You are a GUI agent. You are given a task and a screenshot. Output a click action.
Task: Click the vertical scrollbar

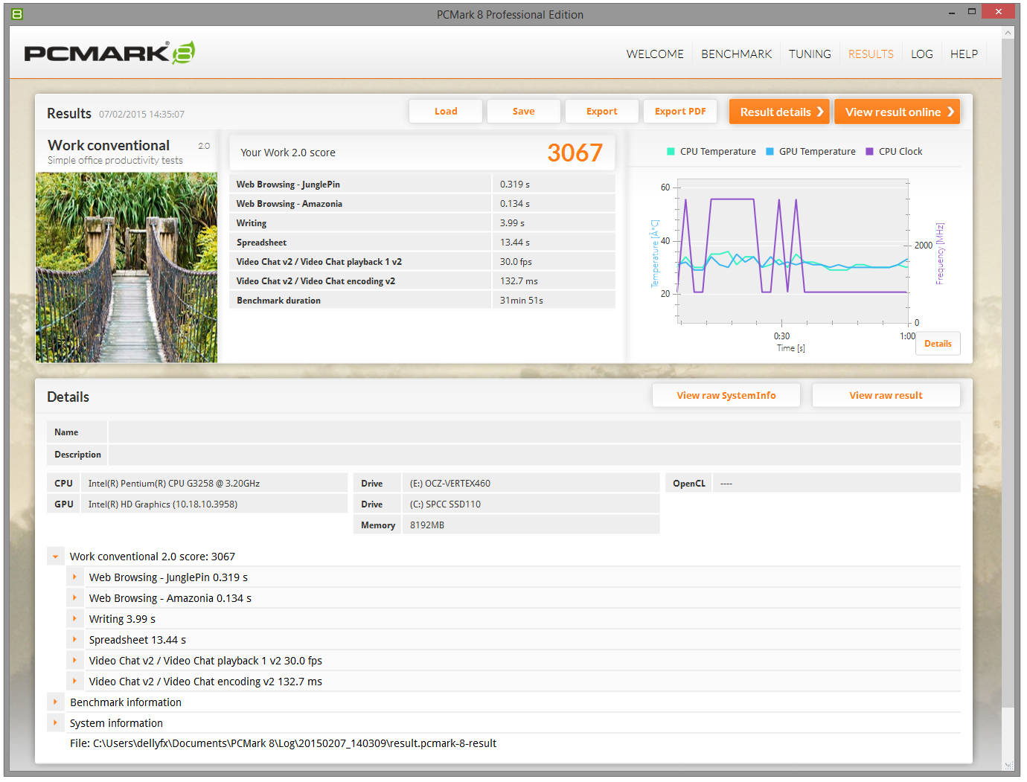[1008, 372]
